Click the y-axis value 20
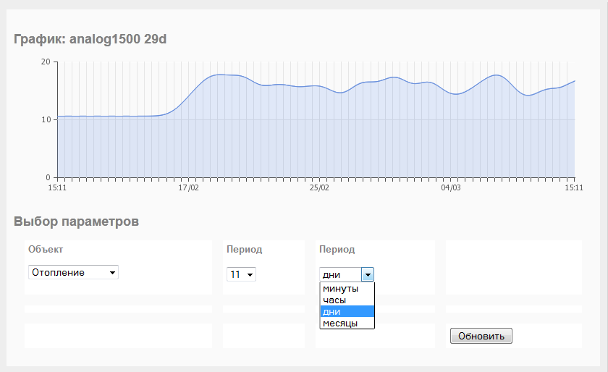 point(46,62)
